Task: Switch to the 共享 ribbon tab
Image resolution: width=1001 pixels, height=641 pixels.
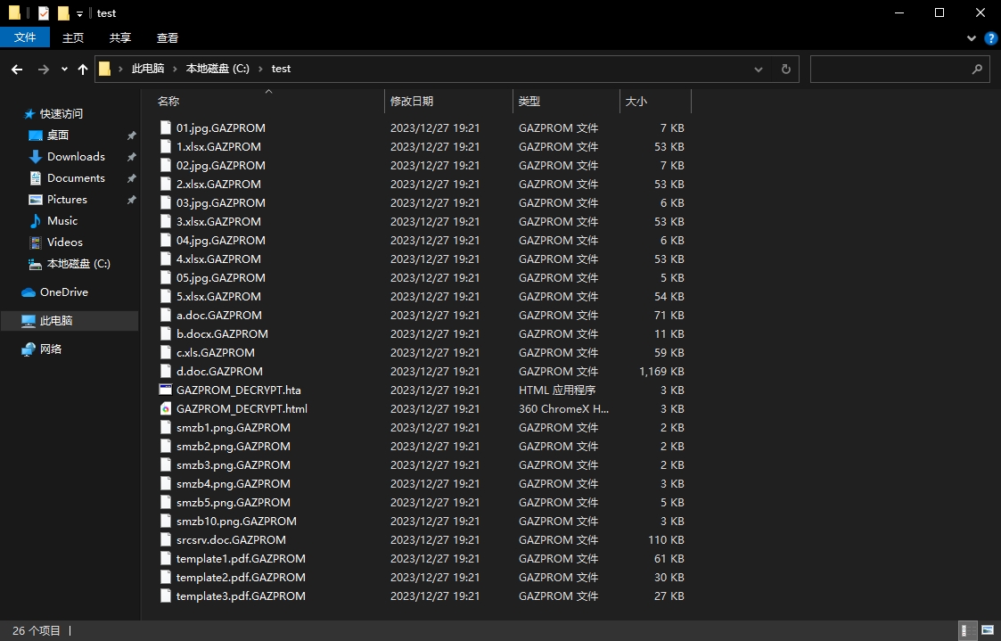Action: click(x=120, y=37)
